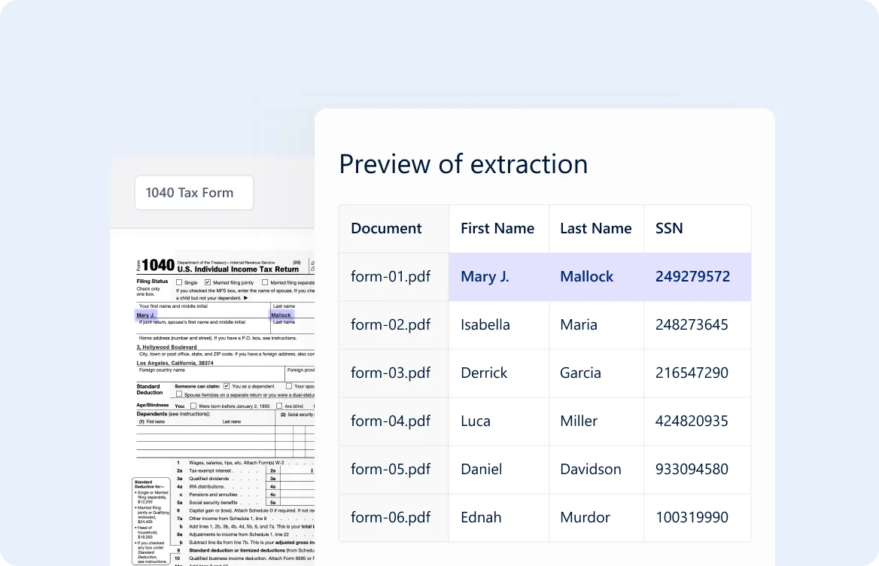
Task: Click the Mary J. field on the tax form
Action: [x=146, y=315]
